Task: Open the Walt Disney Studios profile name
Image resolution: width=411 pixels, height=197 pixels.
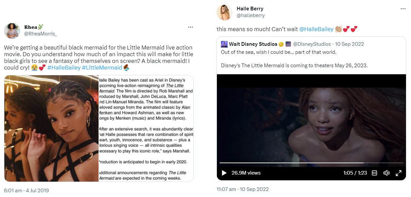Action: pos(253,44)
